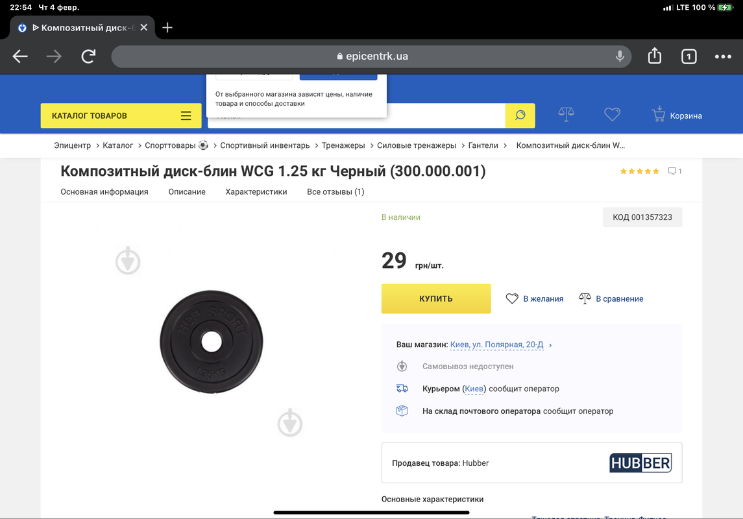Click the epicentrk.ua address bar

click(371, 56)
